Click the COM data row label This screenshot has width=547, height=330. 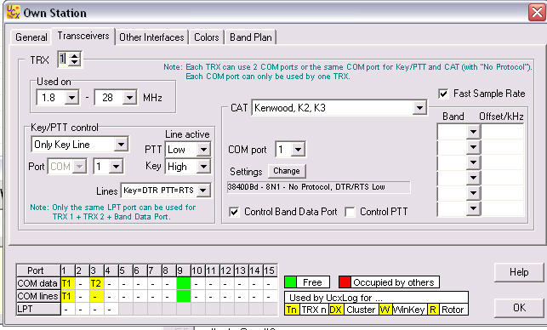(38, 283)
